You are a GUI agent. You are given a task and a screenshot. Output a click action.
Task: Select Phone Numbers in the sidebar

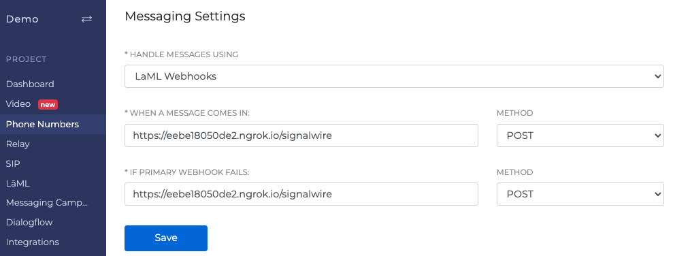[x=42, y=124]
